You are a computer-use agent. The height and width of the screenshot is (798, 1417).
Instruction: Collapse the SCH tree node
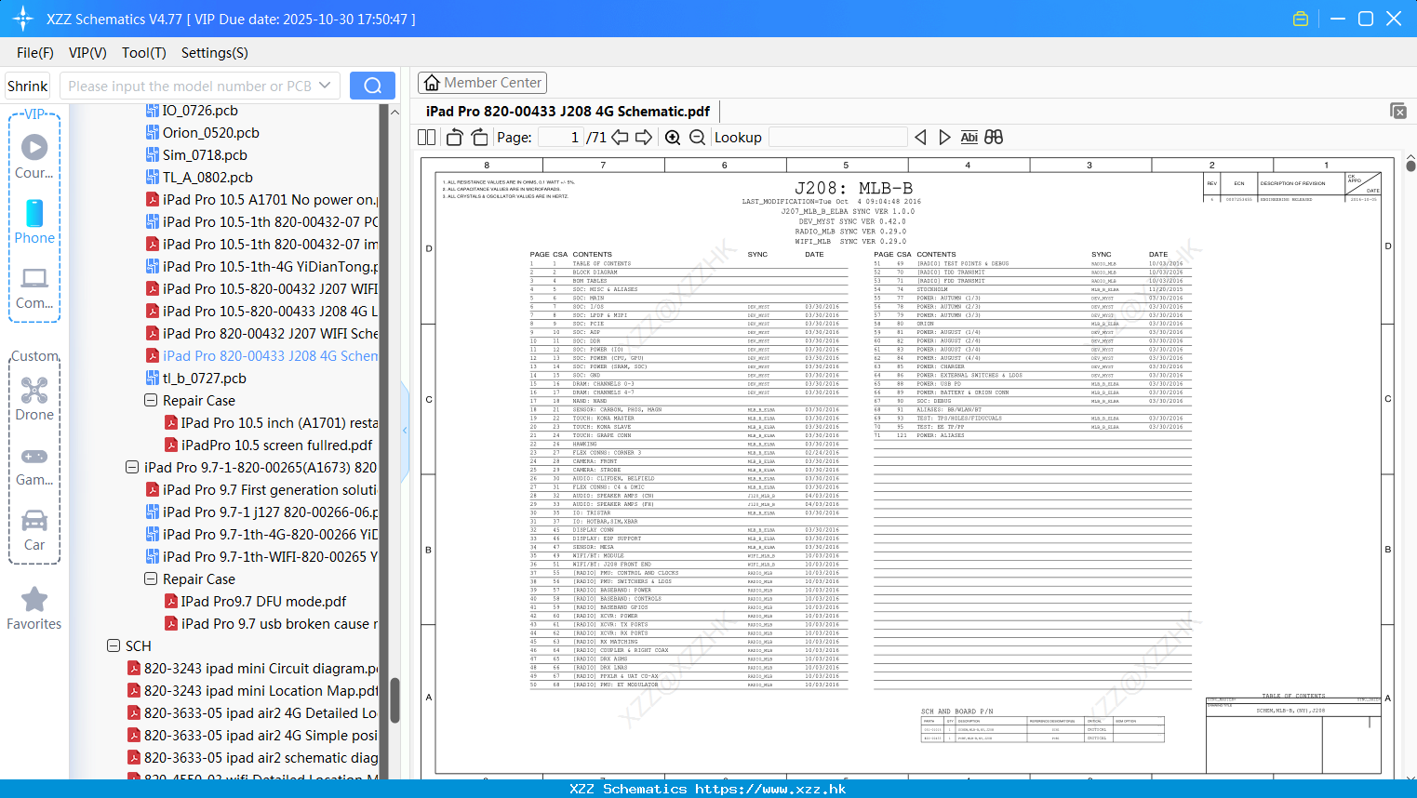[x=114, y=646]
